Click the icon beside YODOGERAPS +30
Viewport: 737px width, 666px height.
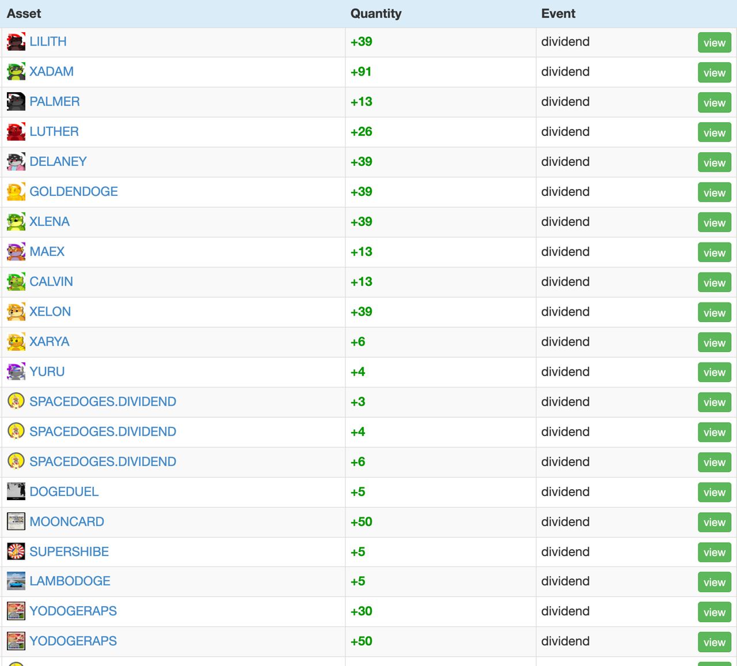point(16,611)
